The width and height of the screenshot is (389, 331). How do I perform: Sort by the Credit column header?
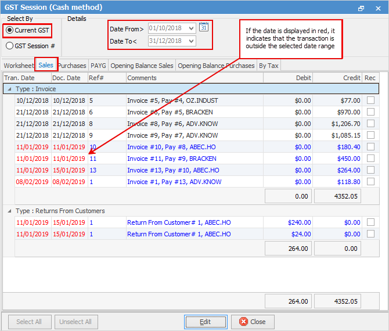click(x=337, y=78)
